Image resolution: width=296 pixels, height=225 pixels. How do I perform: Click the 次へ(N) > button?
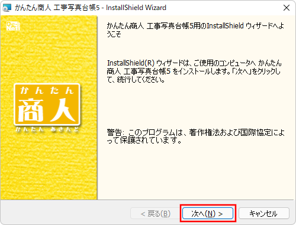pos(208,213)
